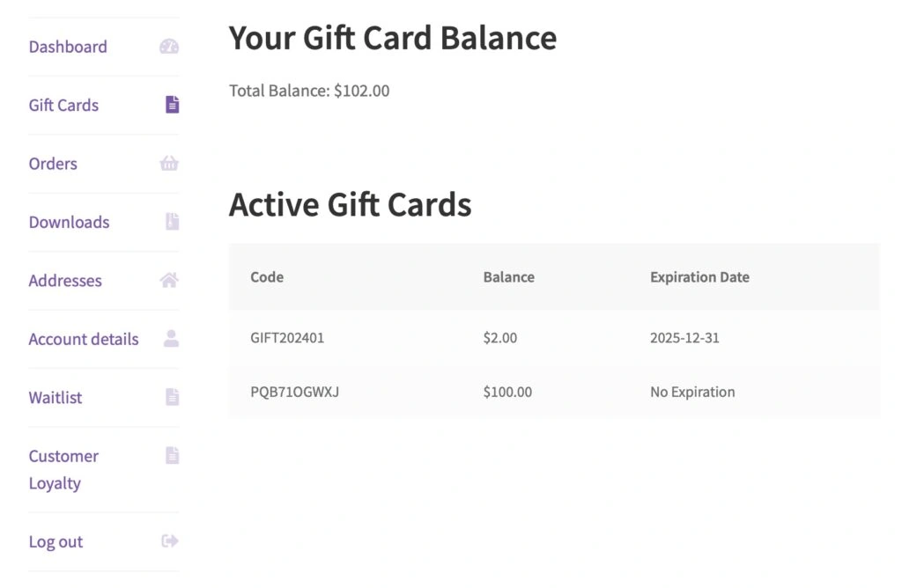The height and width of the screenshot is (588, 902).
Task: Open the Dashboard menu link
Action: (x=68, y=47)
